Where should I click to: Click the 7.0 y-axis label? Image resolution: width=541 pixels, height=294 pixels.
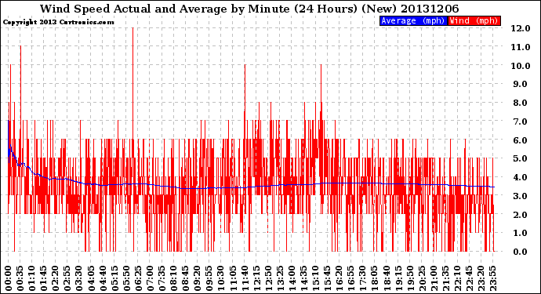(521, 122)
